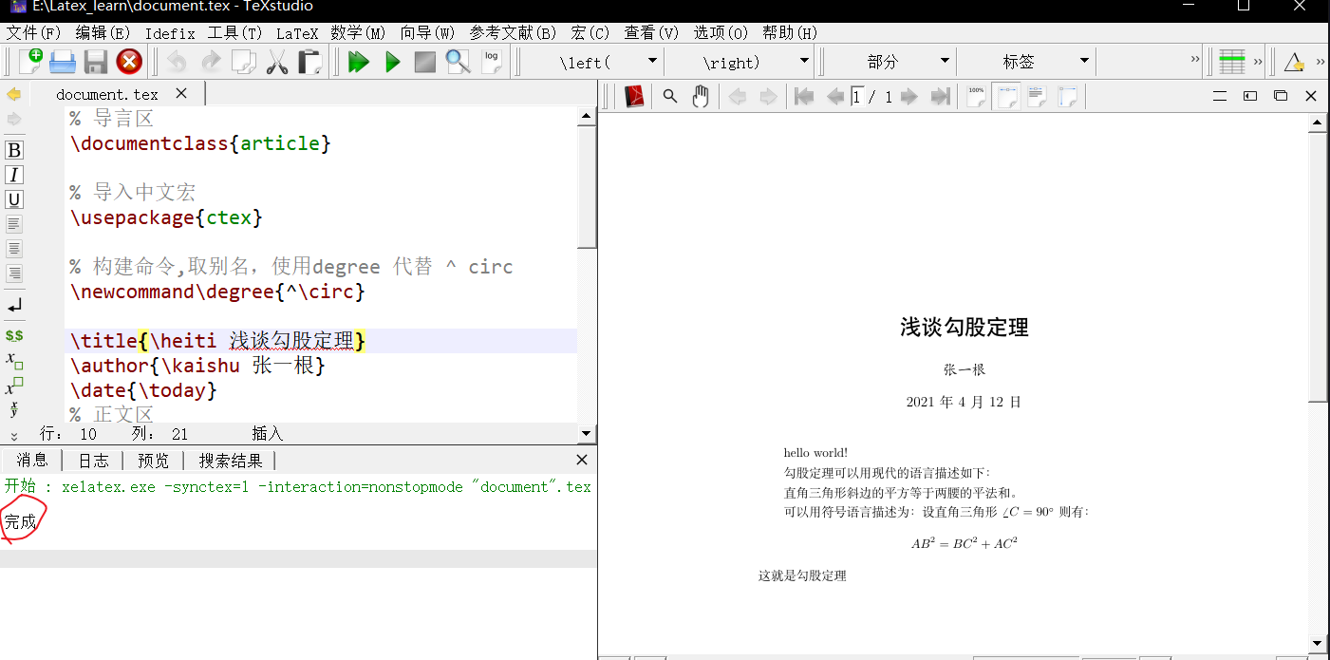Switch to the 预览 preview tab

coord(153,461)
